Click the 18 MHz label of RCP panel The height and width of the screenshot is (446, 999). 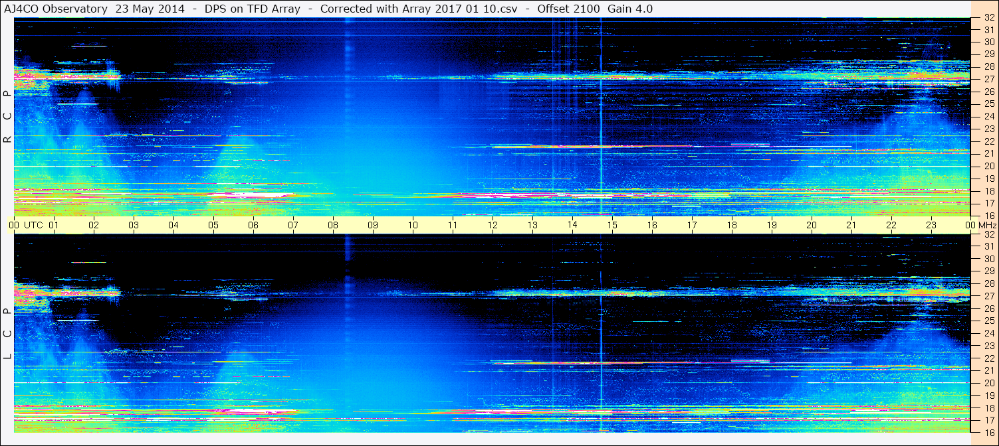pos(988,191)
